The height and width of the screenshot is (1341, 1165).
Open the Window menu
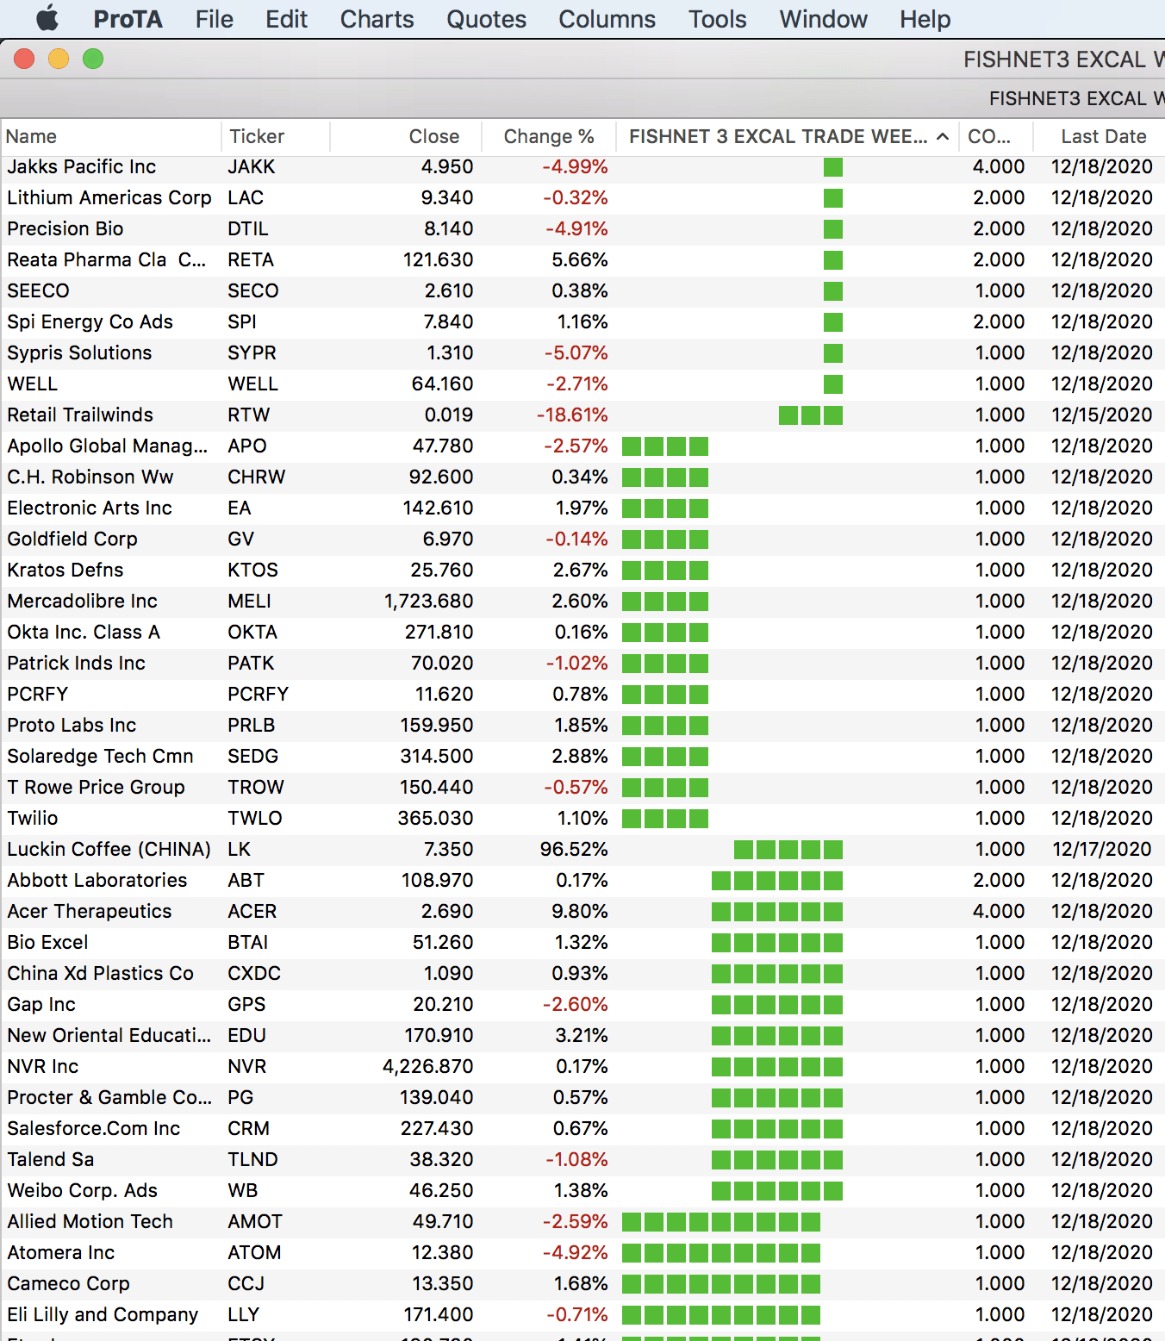(x=823, y=19)
